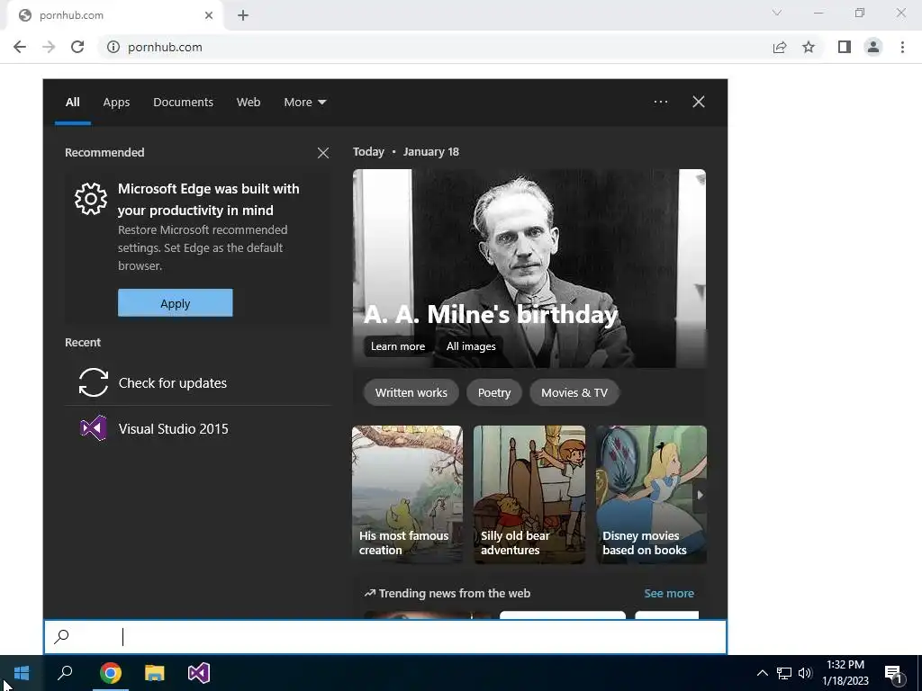This screenshot has width=922, height=691.
Task: Click the volume speaker tray icon
Action: [x=805, y=673]
